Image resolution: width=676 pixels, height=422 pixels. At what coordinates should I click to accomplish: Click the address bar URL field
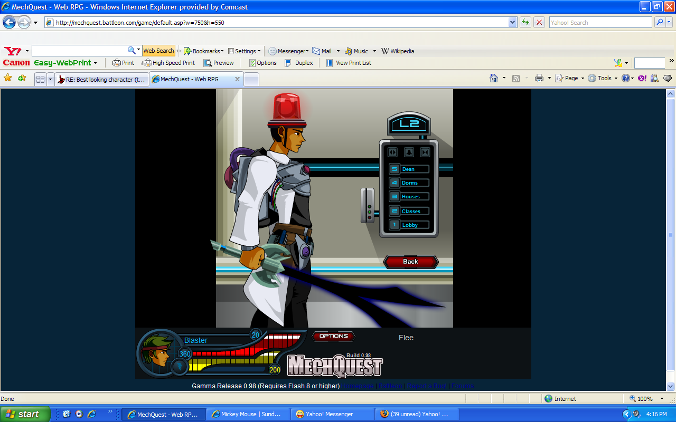(276, 23)
